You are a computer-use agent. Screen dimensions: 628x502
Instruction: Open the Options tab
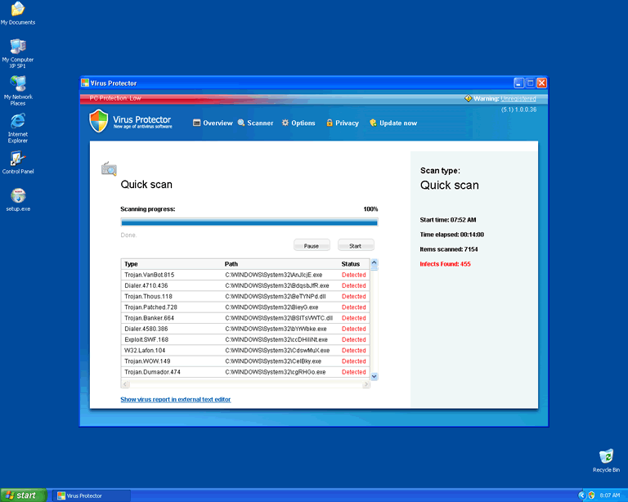(x=298, y=123)
